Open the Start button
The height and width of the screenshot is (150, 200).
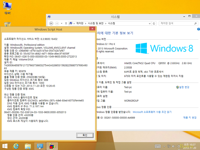click(x=5, y=146)
